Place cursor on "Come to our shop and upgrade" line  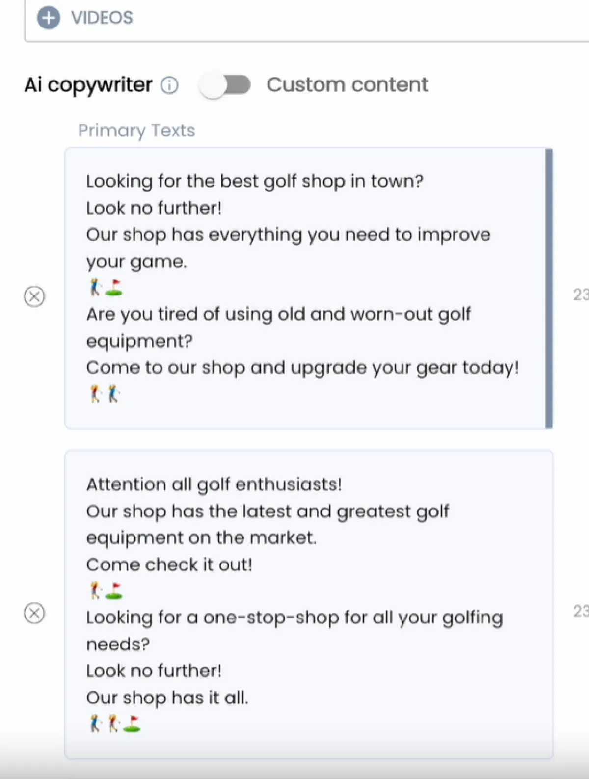point(302,368)
